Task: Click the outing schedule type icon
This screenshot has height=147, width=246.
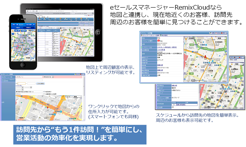Action: tap(159, 41)
